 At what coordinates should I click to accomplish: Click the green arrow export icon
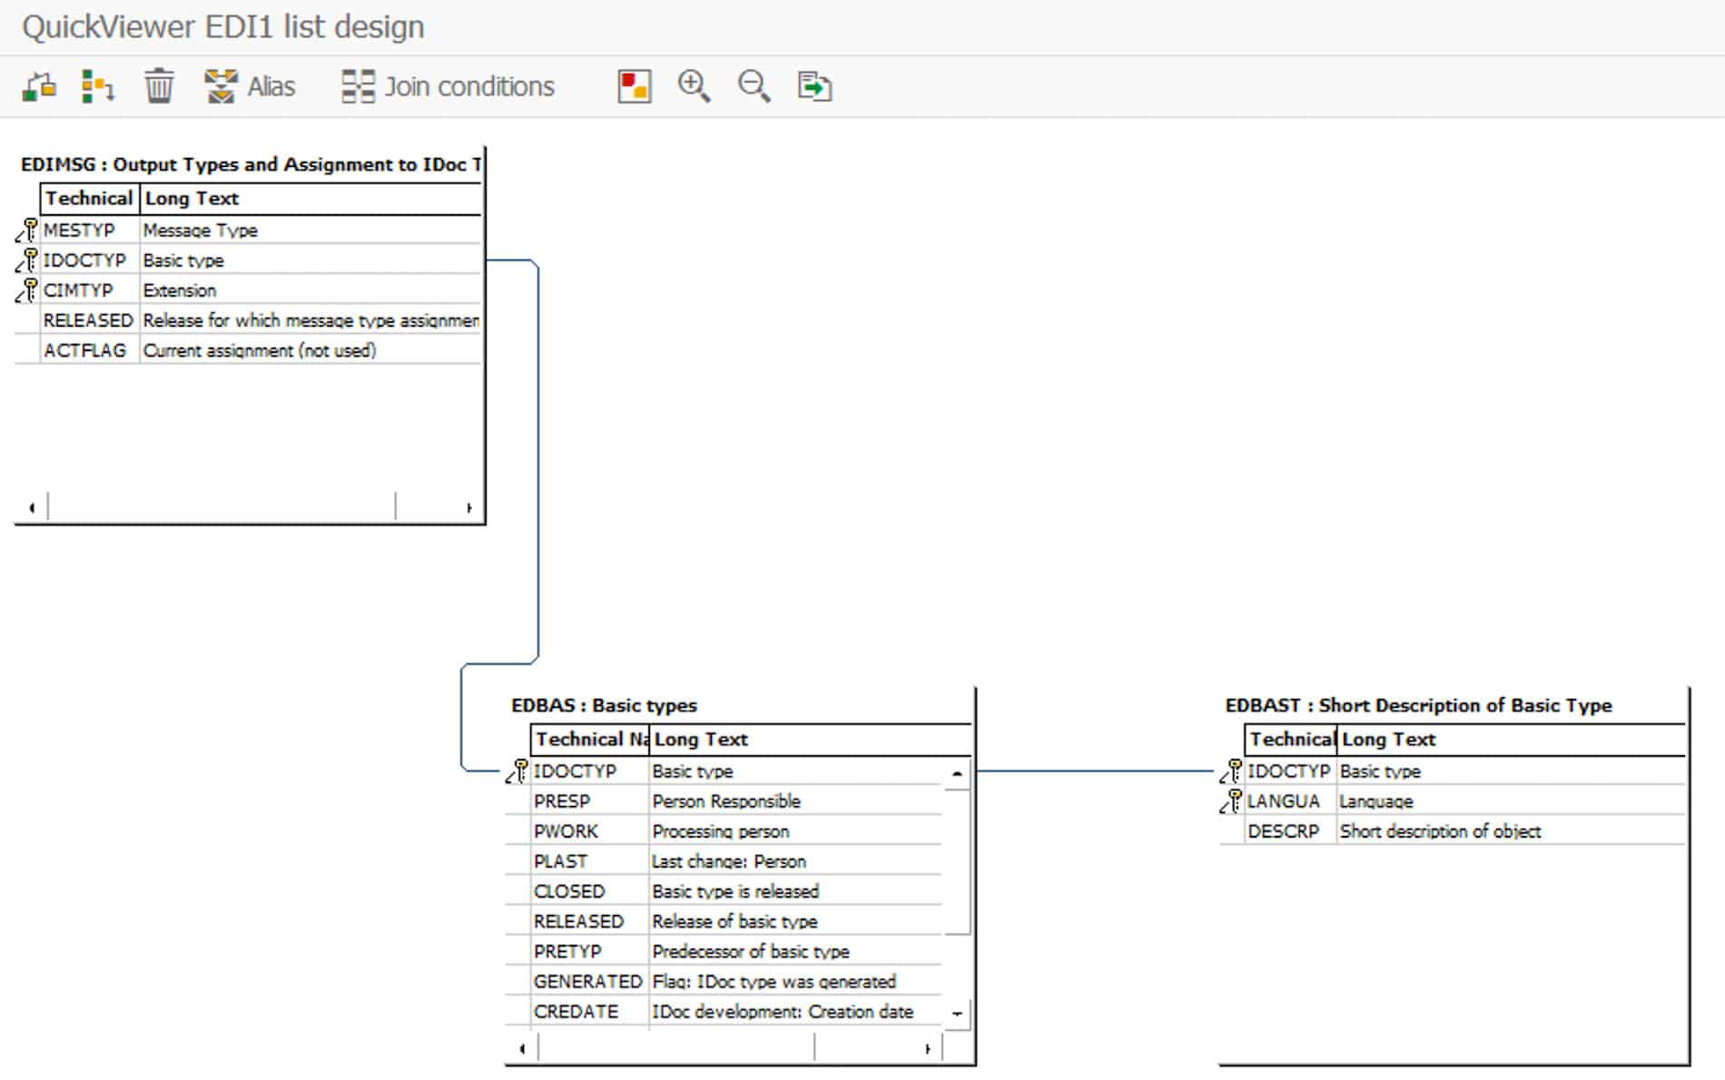[814, 86]
